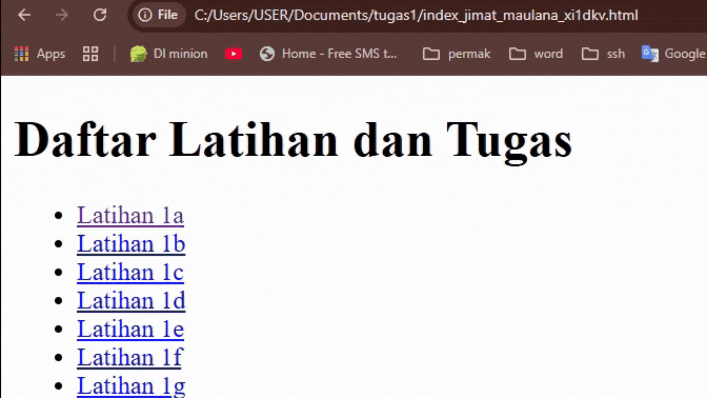Open the Latihan 1f link
This screenshot has height=398, width=707.
[x=129, y=357]
